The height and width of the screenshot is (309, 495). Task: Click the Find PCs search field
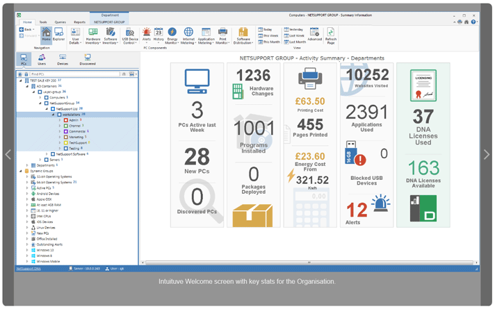point(82,74)
